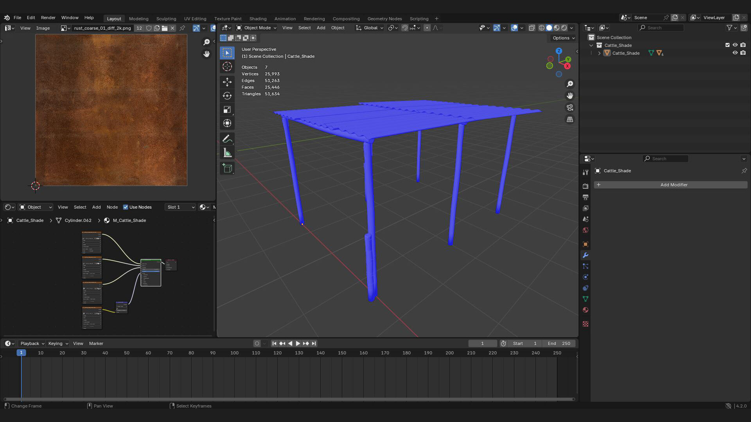Select the Add Cube tool
The image size is (751, 422).
[227, 168]
